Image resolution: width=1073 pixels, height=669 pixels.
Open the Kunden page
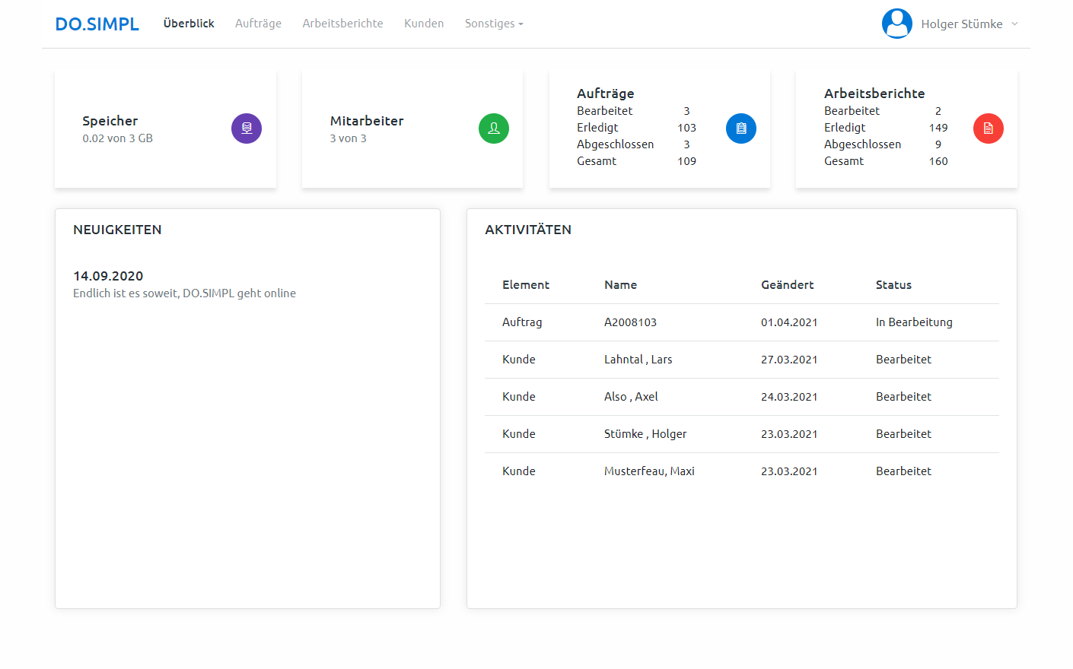(424, 24)
